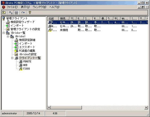This screenshot has height=117, width=150.
Task: Open the 表示(V) menu
Action: tap(25, 7)
